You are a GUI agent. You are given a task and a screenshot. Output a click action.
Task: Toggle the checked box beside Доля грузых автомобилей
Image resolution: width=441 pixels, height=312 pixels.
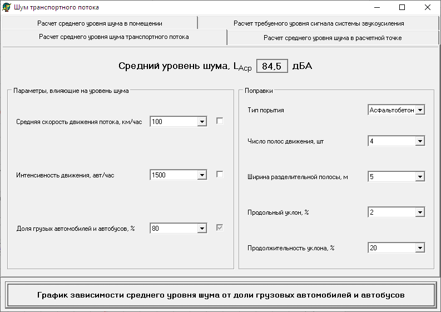tap(220, 227)
